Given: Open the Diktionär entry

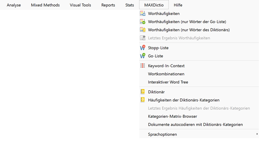Looking at the screenshot, I should (156, 92).
